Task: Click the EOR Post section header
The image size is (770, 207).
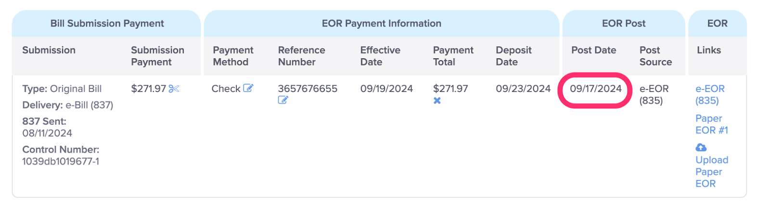Action: click(x=624, y=23)
